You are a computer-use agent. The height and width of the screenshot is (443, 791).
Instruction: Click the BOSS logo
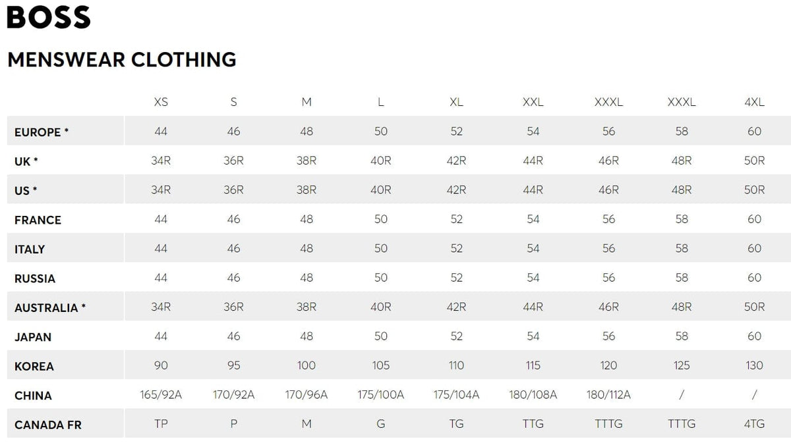click(48, 18)
